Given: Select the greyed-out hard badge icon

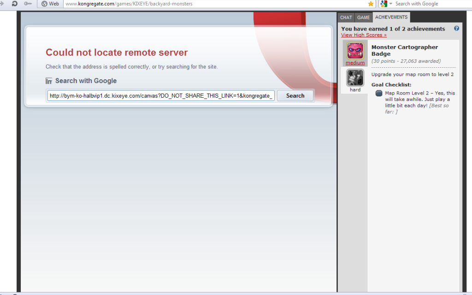Looking at the screenshot, I should 355,77.
